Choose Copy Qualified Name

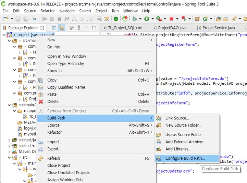pyautogui.click(x=96, y=87)
